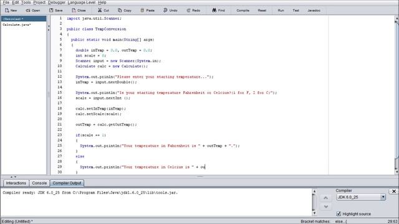
Task: Close the current file via Close icon
Action: [79, 11]
